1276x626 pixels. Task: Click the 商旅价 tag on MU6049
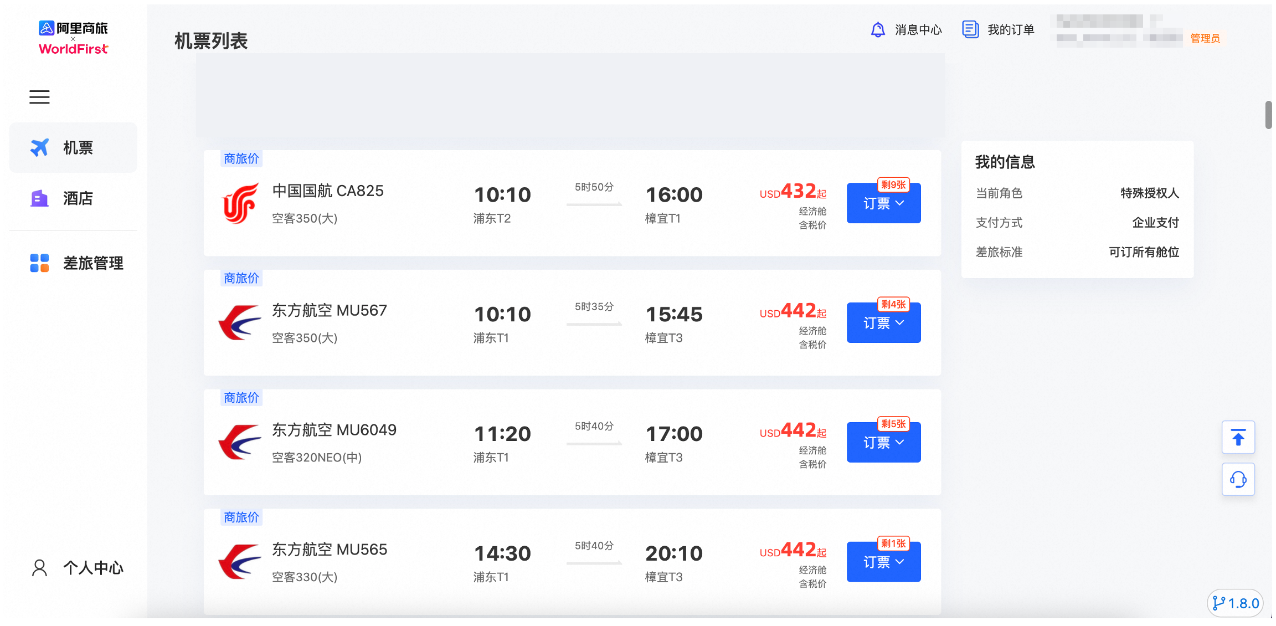tap(241, 398)
